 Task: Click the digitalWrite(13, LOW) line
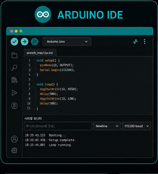click(58, 99)
